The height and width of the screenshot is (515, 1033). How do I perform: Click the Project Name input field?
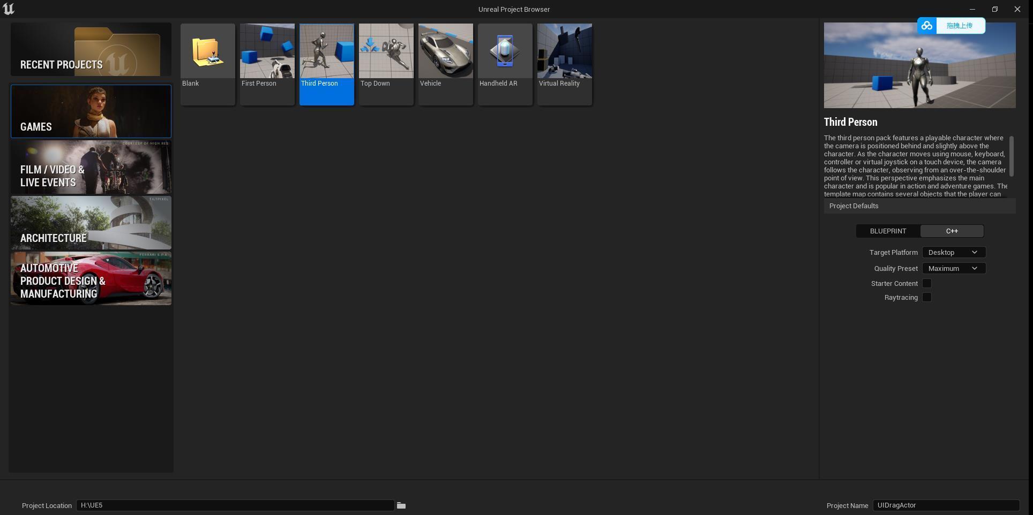click(946, 505)
